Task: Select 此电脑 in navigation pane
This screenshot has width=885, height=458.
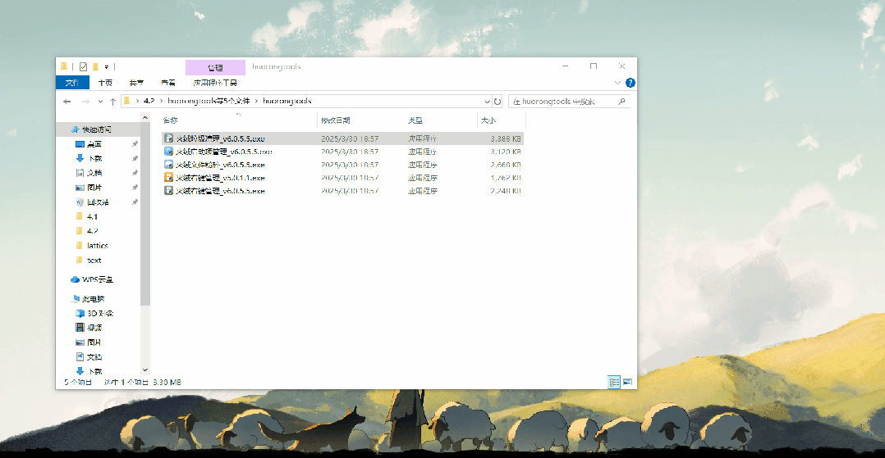Action: [93, 299]
